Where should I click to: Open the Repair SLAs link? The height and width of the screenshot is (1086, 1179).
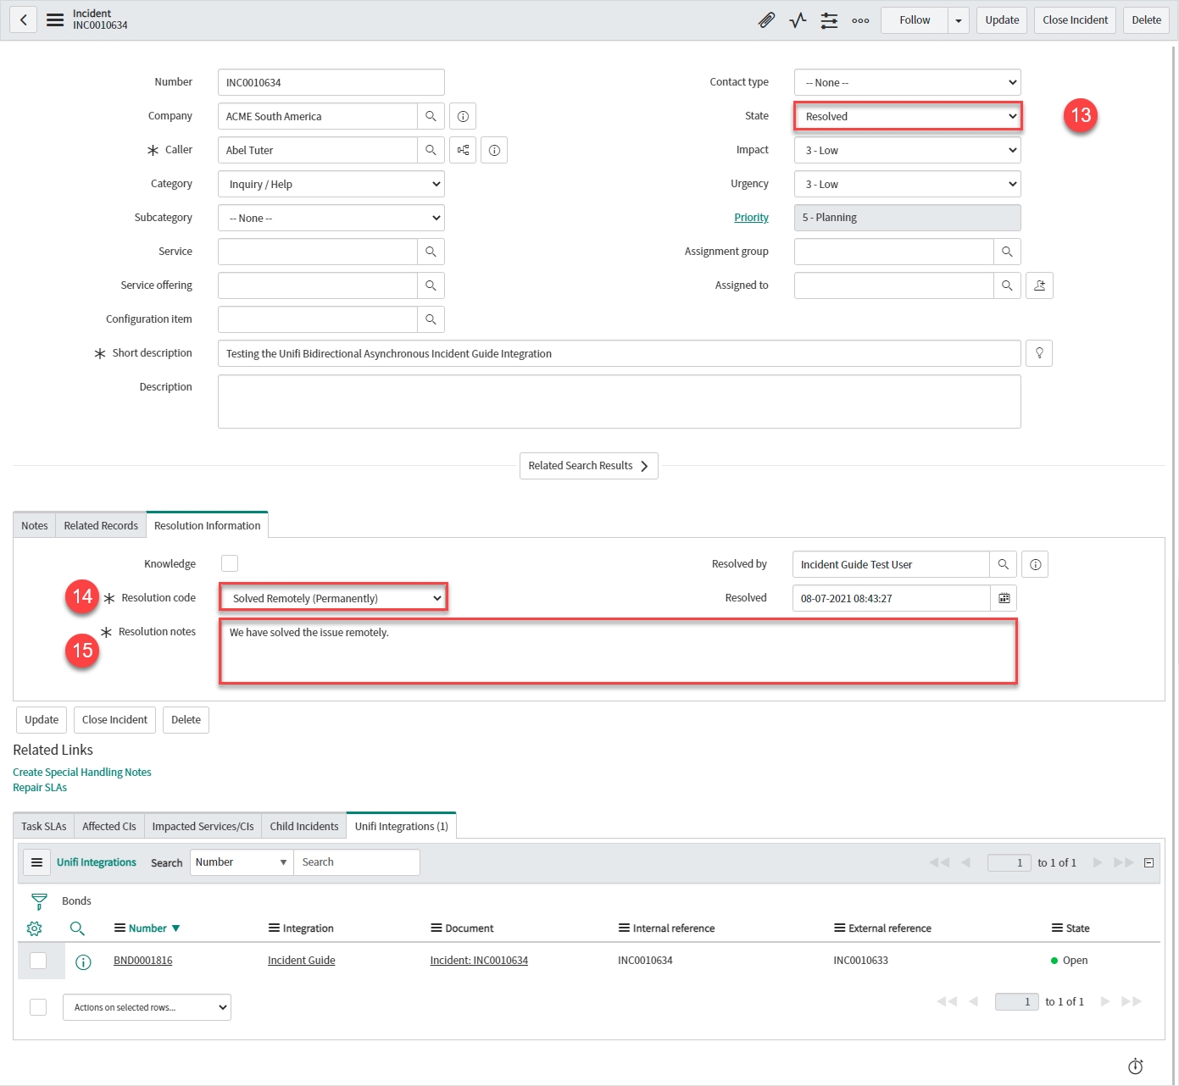click(x=40, y=788)
